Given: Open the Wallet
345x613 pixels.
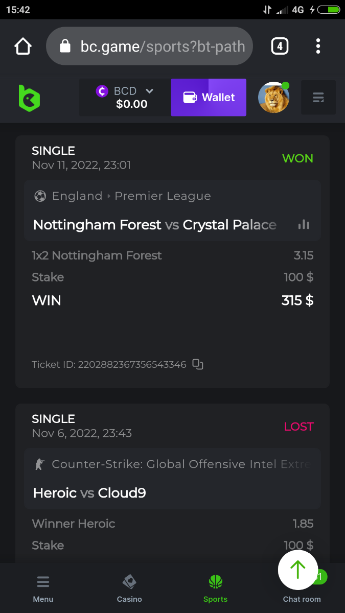Looking at the screenshot, I should [x=209, y=98].
